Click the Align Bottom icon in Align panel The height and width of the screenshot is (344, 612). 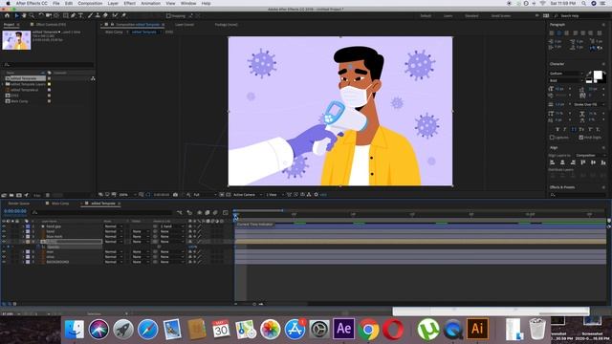point(603,162)
